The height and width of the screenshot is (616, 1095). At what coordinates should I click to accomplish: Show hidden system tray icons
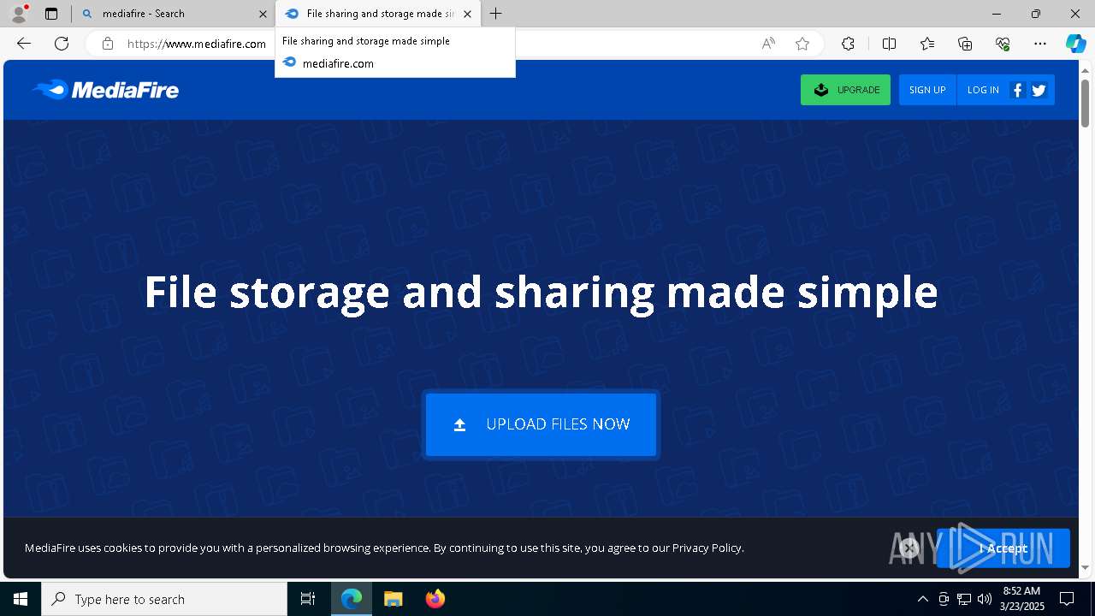pyautogui.click(x=922, y=599)
